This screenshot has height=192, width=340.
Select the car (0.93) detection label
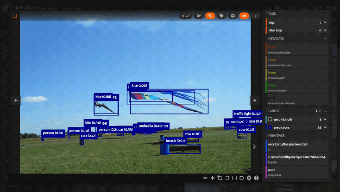click(x=126, y=129)
